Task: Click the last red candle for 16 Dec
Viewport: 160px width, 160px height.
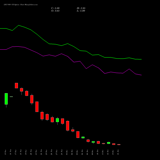Action: [119, 145]
